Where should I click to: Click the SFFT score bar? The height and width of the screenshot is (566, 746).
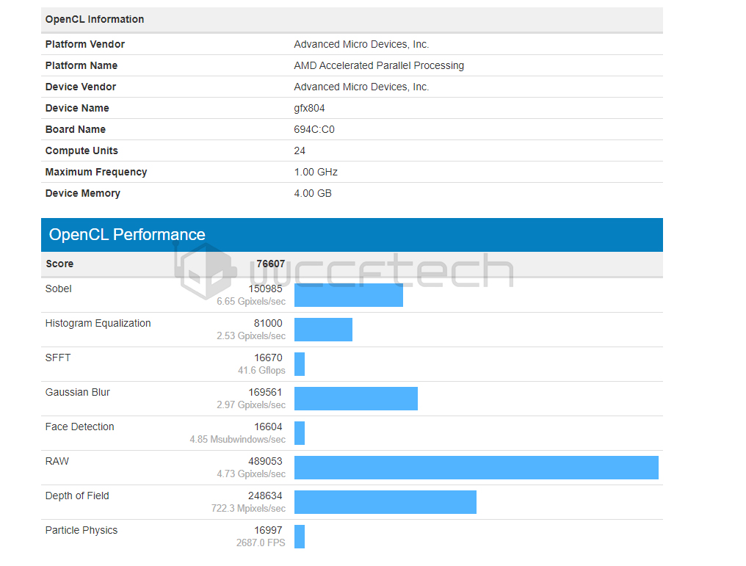coord(300,364)
